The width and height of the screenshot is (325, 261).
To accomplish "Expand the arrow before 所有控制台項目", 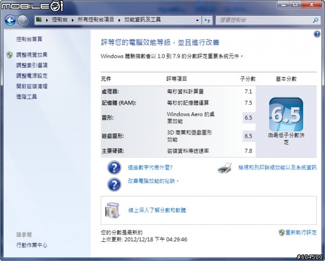I will pos(73,20).
